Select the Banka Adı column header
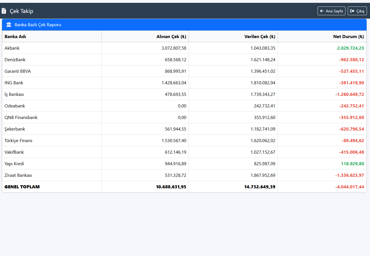This screenshot has width=370, height=256. click(15, 37)
